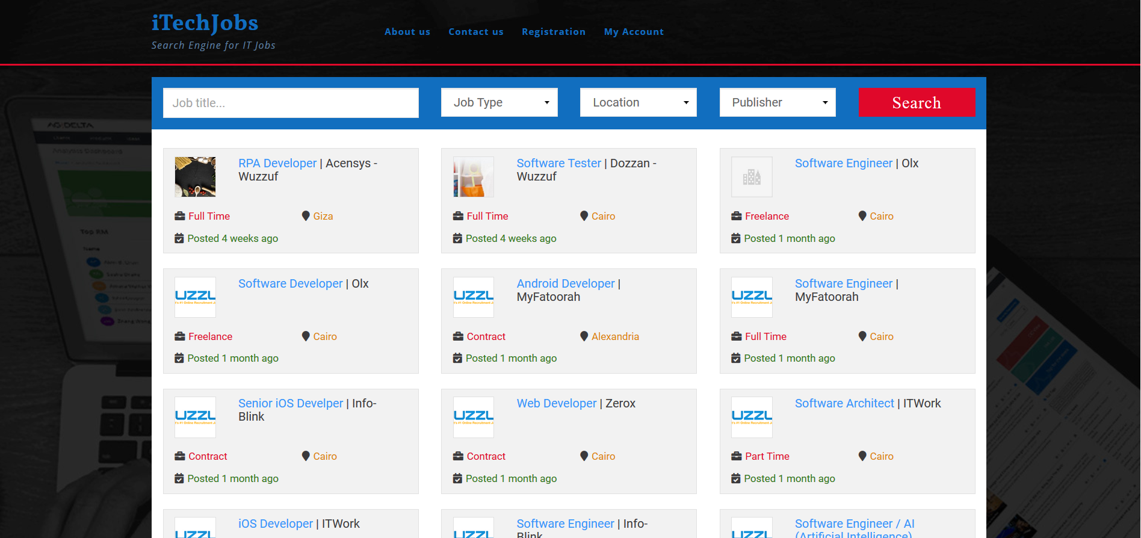Click the Wuzzuf logo on Software Architect card

[752, 417]
